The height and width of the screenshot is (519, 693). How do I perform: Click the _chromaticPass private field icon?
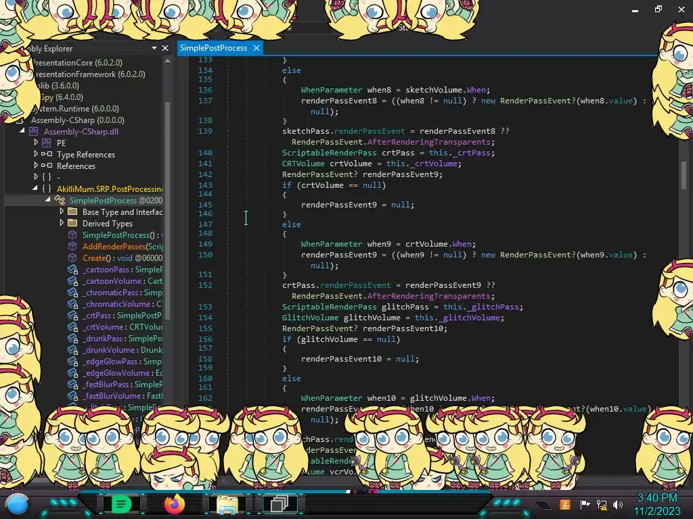tap(72, 292)
